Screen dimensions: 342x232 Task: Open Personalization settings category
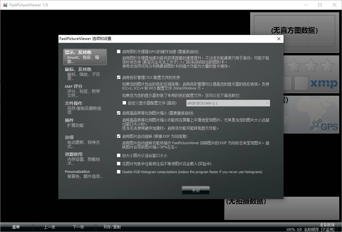(x=85, y=174)
